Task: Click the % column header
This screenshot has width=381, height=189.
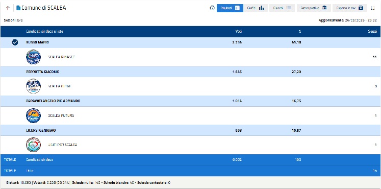Action: (300, 31)
